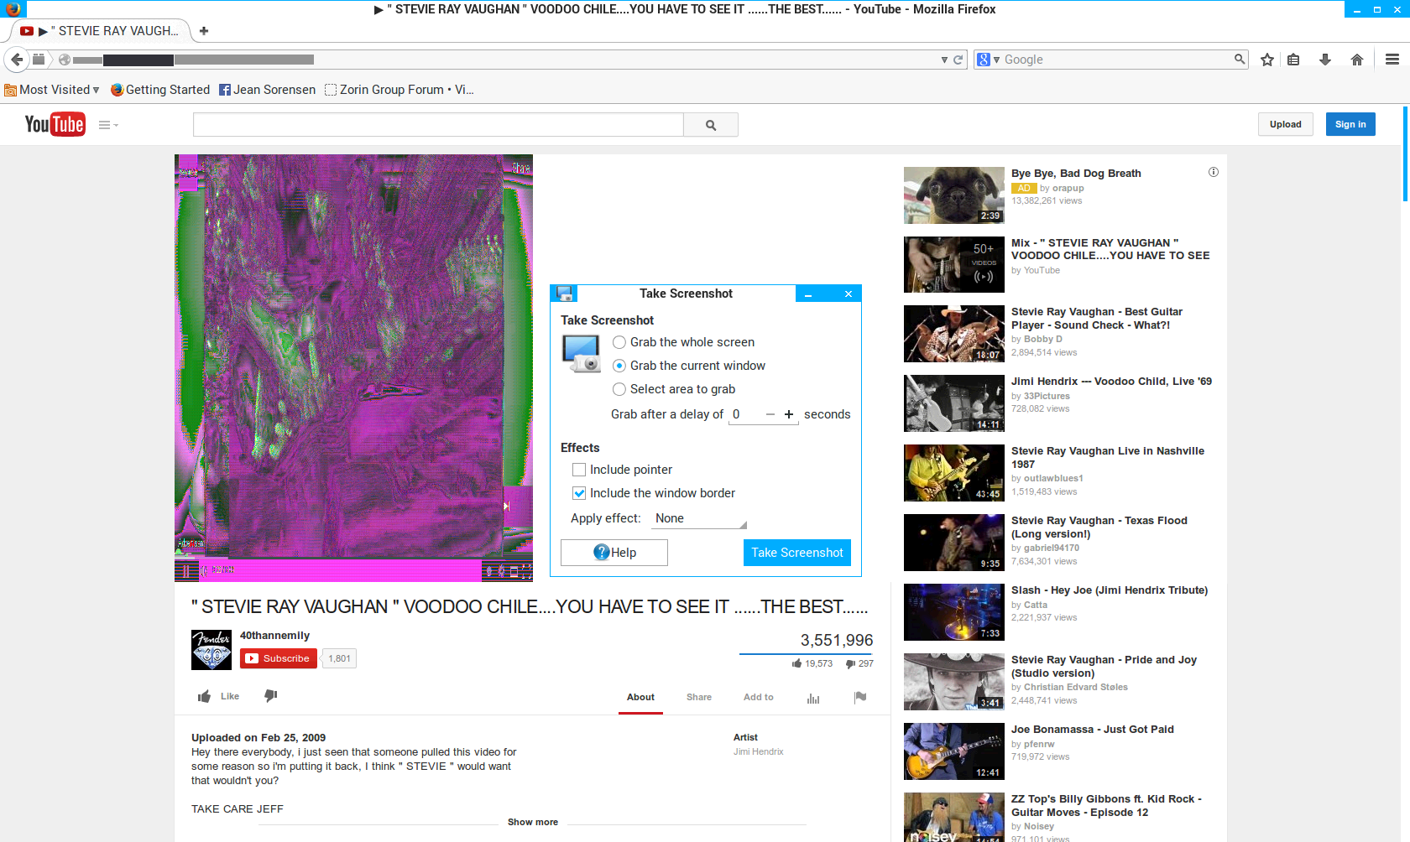
Task: Open the Most Visited bookmarks dropdown
Action: tap(52, 90)
